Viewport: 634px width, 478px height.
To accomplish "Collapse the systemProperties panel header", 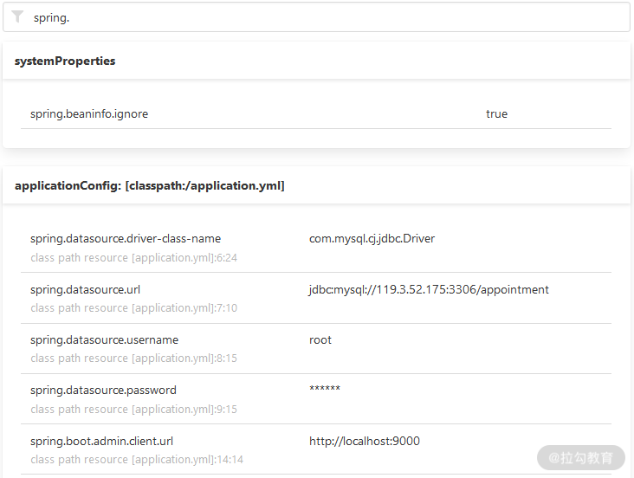I will point(65,61).
